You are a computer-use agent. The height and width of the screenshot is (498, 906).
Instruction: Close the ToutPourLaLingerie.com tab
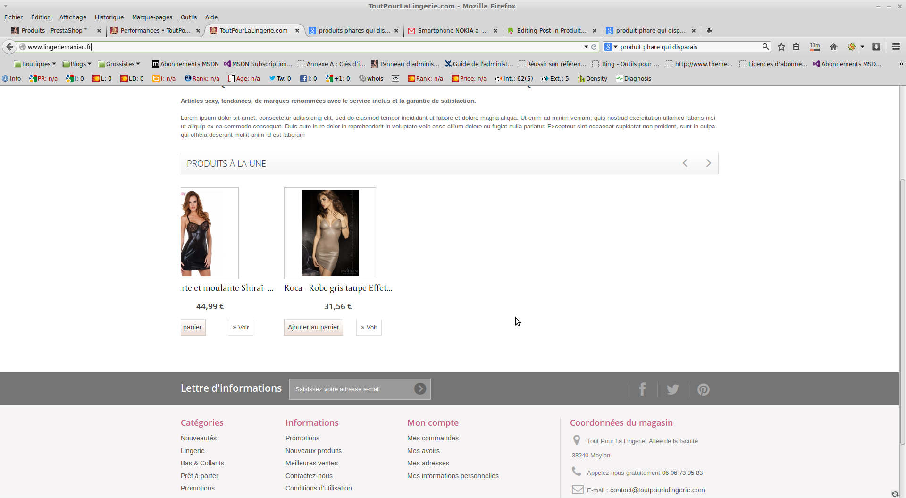297,31
